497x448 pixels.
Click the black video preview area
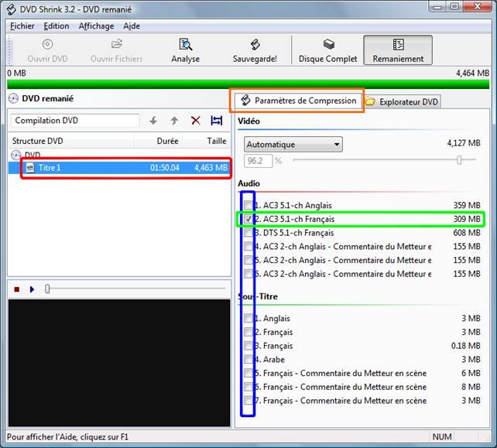tap(119, 363)
